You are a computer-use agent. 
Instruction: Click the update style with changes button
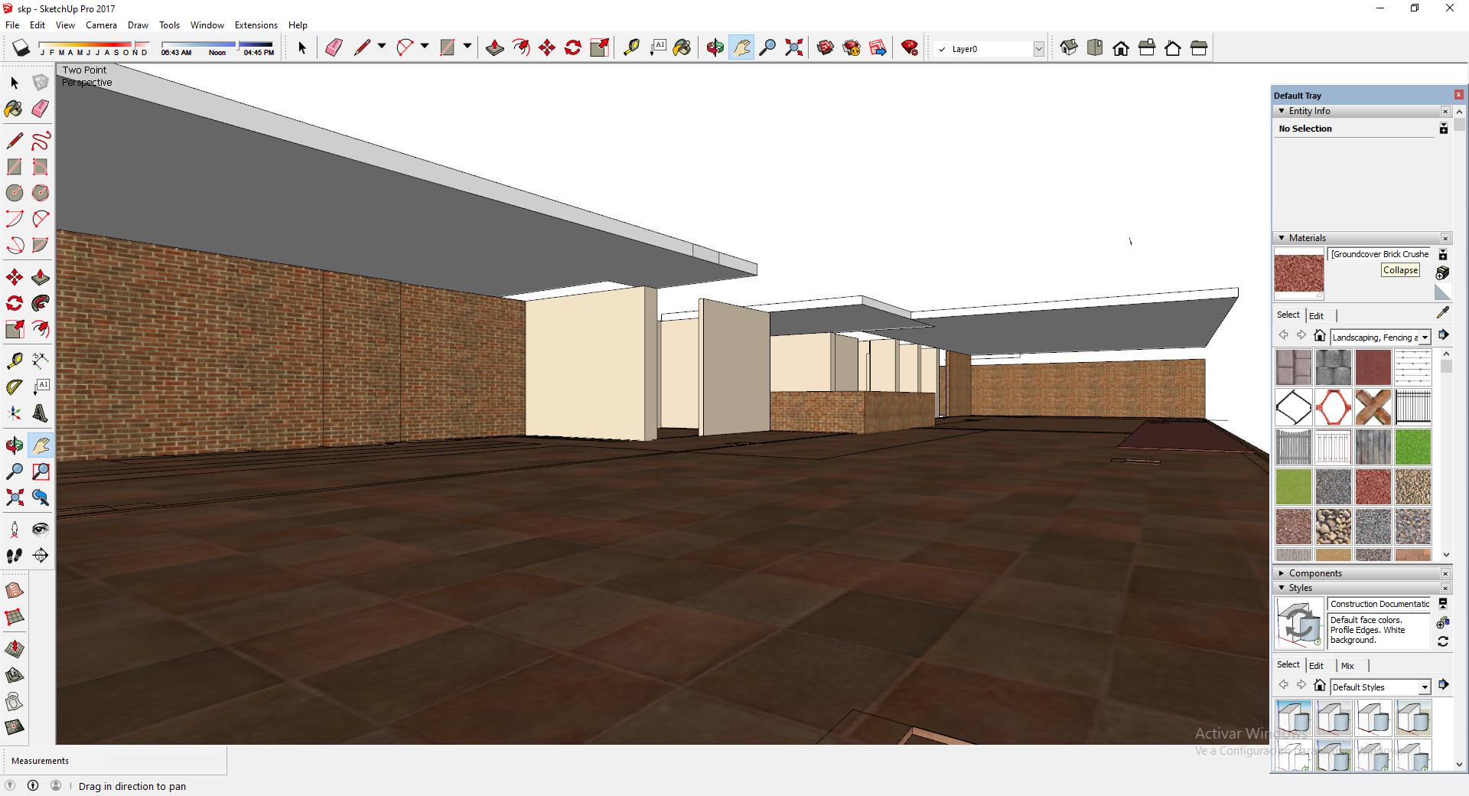click(1443, 641)
